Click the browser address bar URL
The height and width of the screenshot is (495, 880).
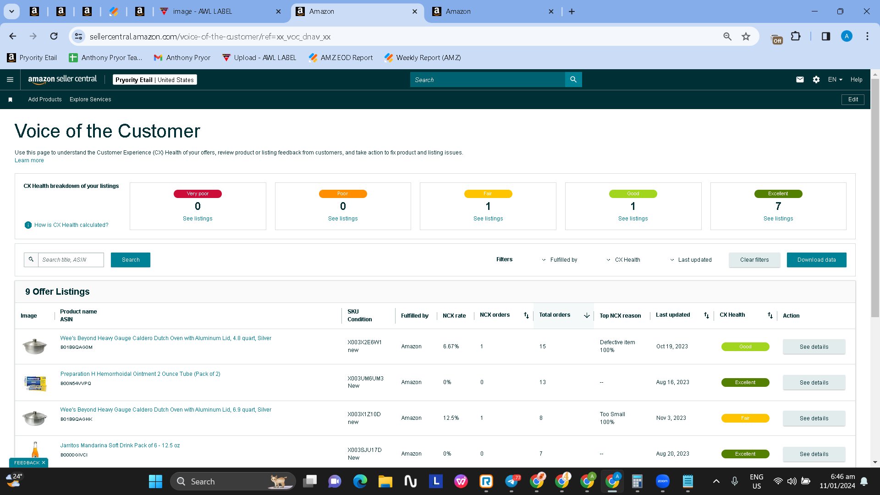click(x=210, y=37)
